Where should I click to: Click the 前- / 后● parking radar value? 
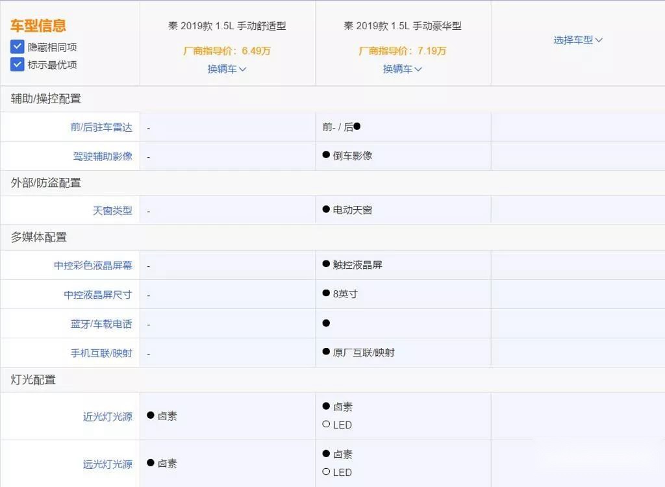(342, 127)
